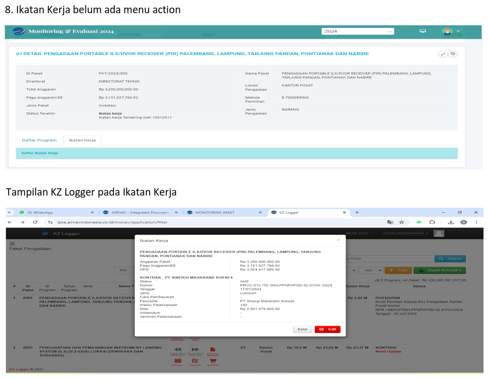Close the Ikatan Kerja dialog with X
This screenshot has width=488, height=379.
coord(338,240)
